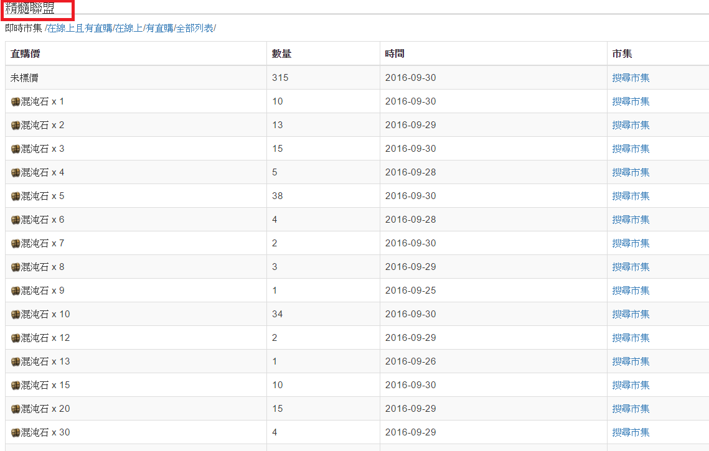This screenshot has width=709, height=451.
Task: Filter by 在線上且有直購 link
Action: coord(80,28)
